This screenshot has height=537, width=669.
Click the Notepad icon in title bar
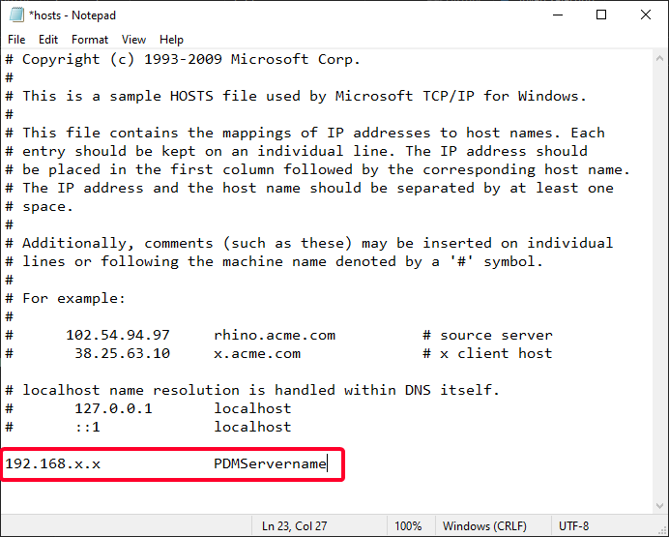pos(16,15)
